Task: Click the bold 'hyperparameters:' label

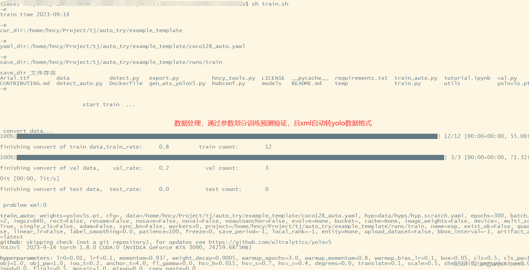Action: tap(27, 258)
